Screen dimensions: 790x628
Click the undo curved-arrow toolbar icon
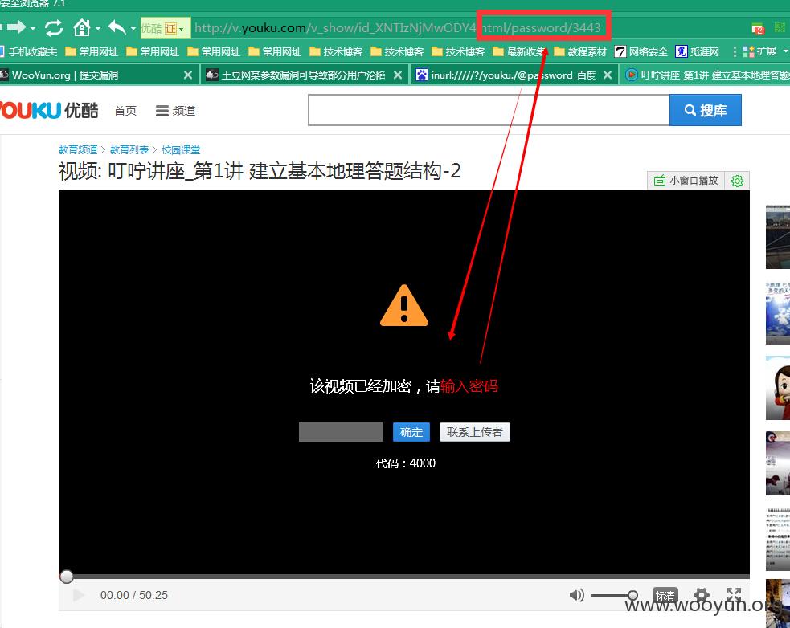tap(117, 27)
